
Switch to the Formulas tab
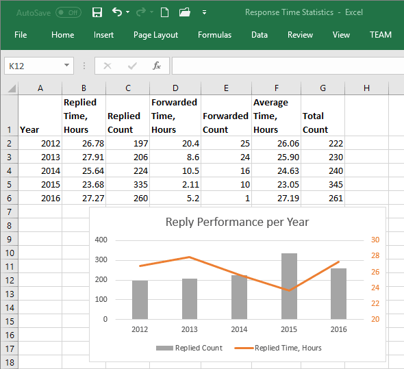(x=214, y=35)
